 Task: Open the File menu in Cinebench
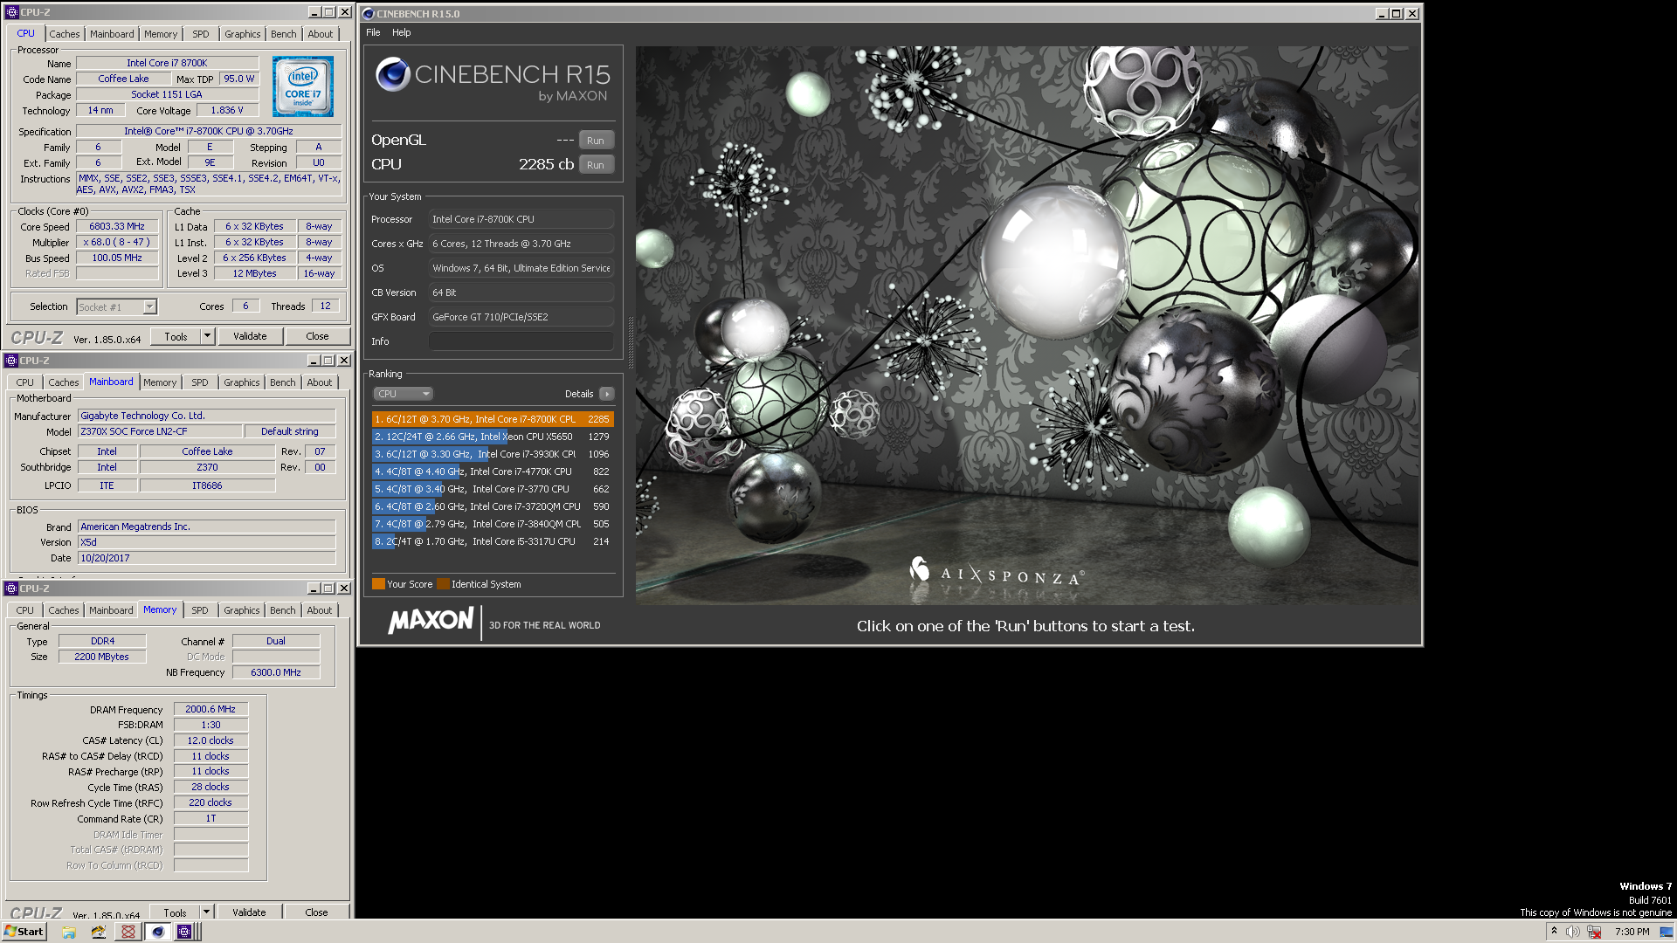(x=373, y=32)
